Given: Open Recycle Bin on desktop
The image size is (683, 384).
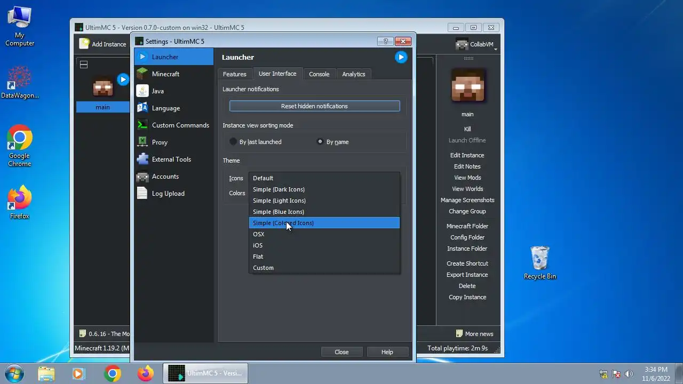Looking at the screenshot, I should point(540,262).
